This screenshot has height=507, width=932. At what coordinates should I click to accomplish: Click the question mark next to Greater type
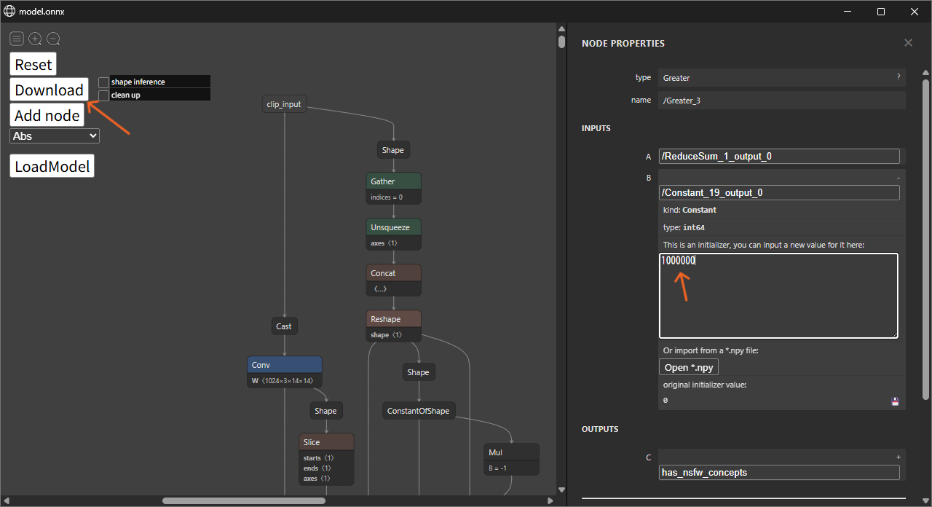[898, 76]
